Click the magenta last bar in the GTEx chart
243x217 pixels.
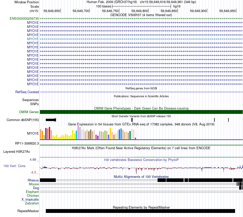pos(136,138)
